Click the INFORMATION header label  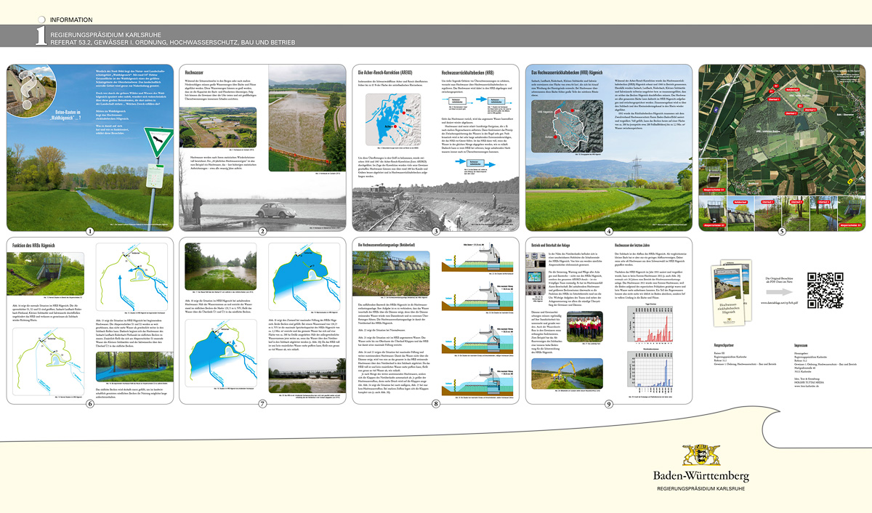(72, 20)
